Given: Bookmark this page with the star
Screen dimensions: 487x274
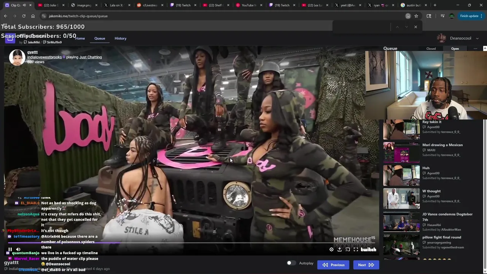Looking at the screenshot, I should click(416, 16).
